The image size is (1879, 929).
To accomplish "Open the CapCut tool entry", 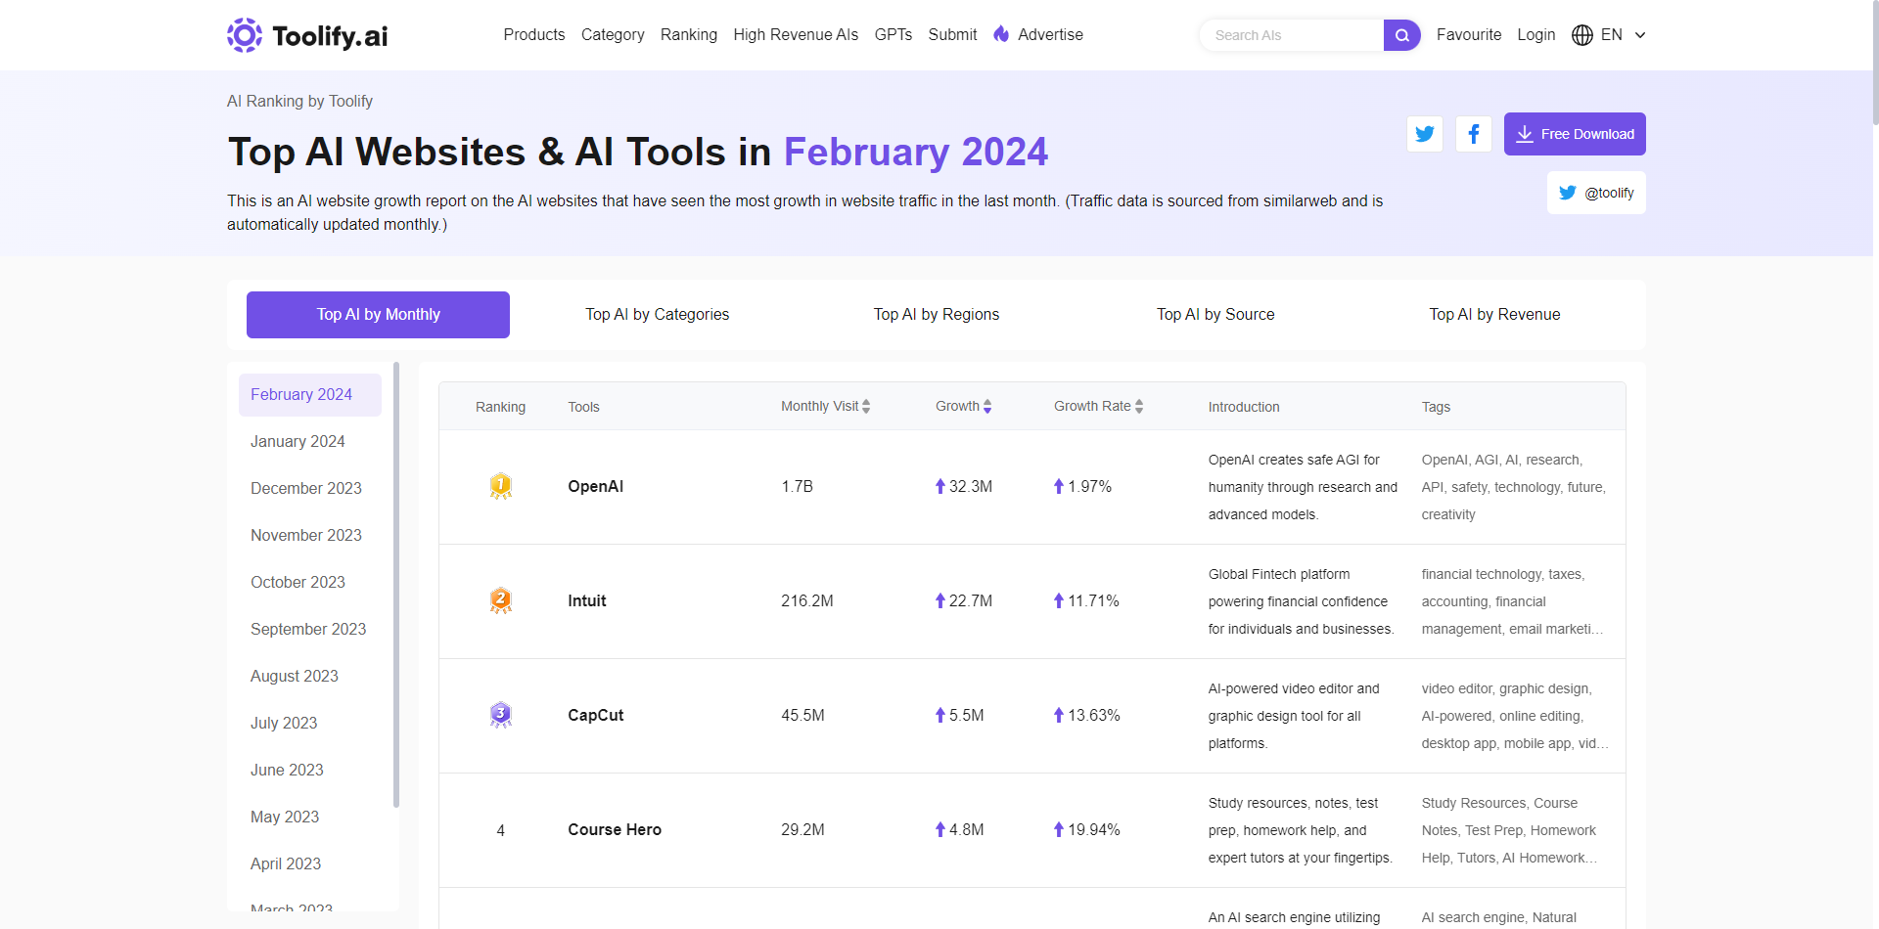I will click(595, 715).
